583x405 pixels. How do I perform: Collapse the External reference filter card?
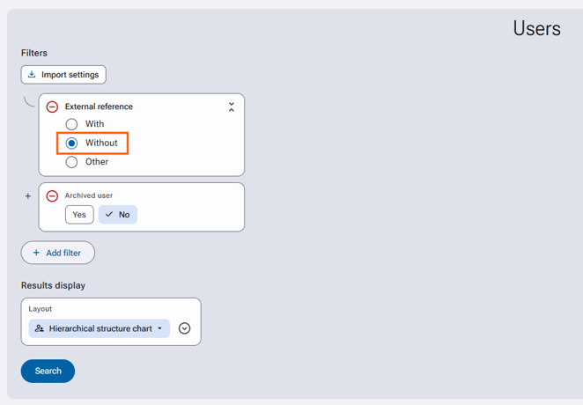pyautogui.click(x=232, y=107)
